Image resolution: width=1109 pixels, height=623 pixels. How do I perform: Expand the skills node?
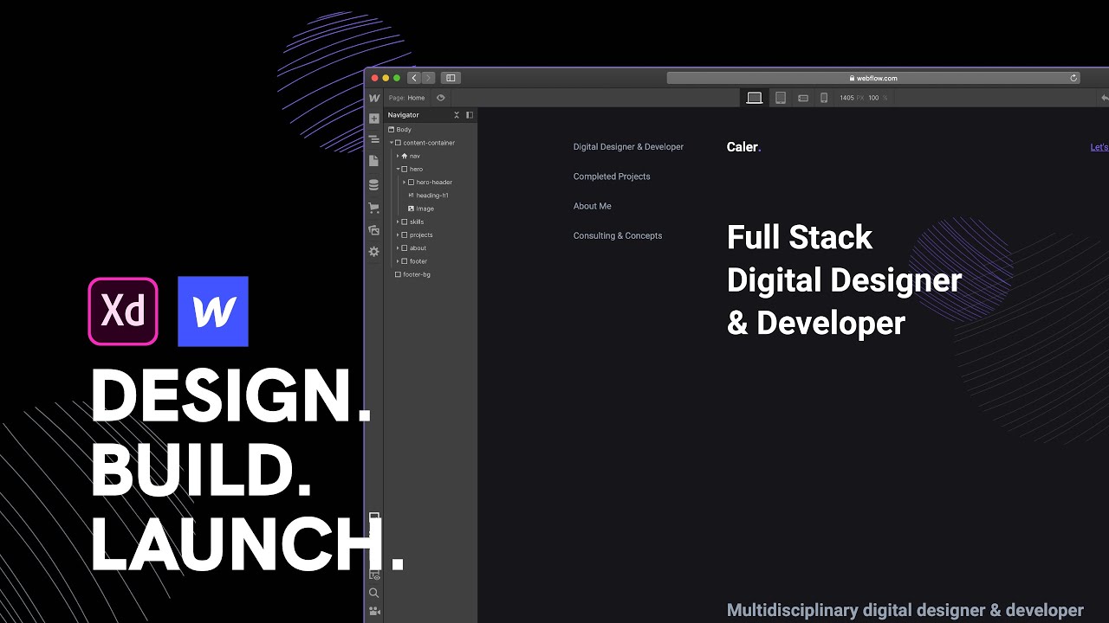tap(398, 222)
